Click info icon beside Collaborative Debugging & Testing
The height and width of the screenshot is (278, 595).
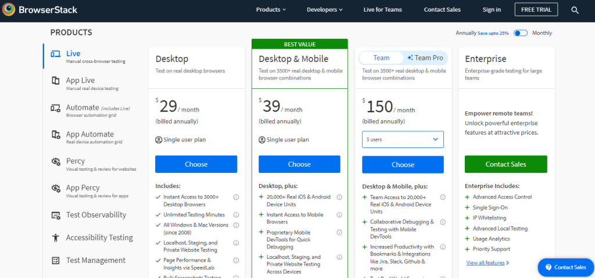(443, 222)
